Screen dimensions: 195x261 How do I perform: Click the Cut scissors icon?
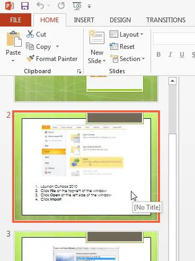coord(30,34)
